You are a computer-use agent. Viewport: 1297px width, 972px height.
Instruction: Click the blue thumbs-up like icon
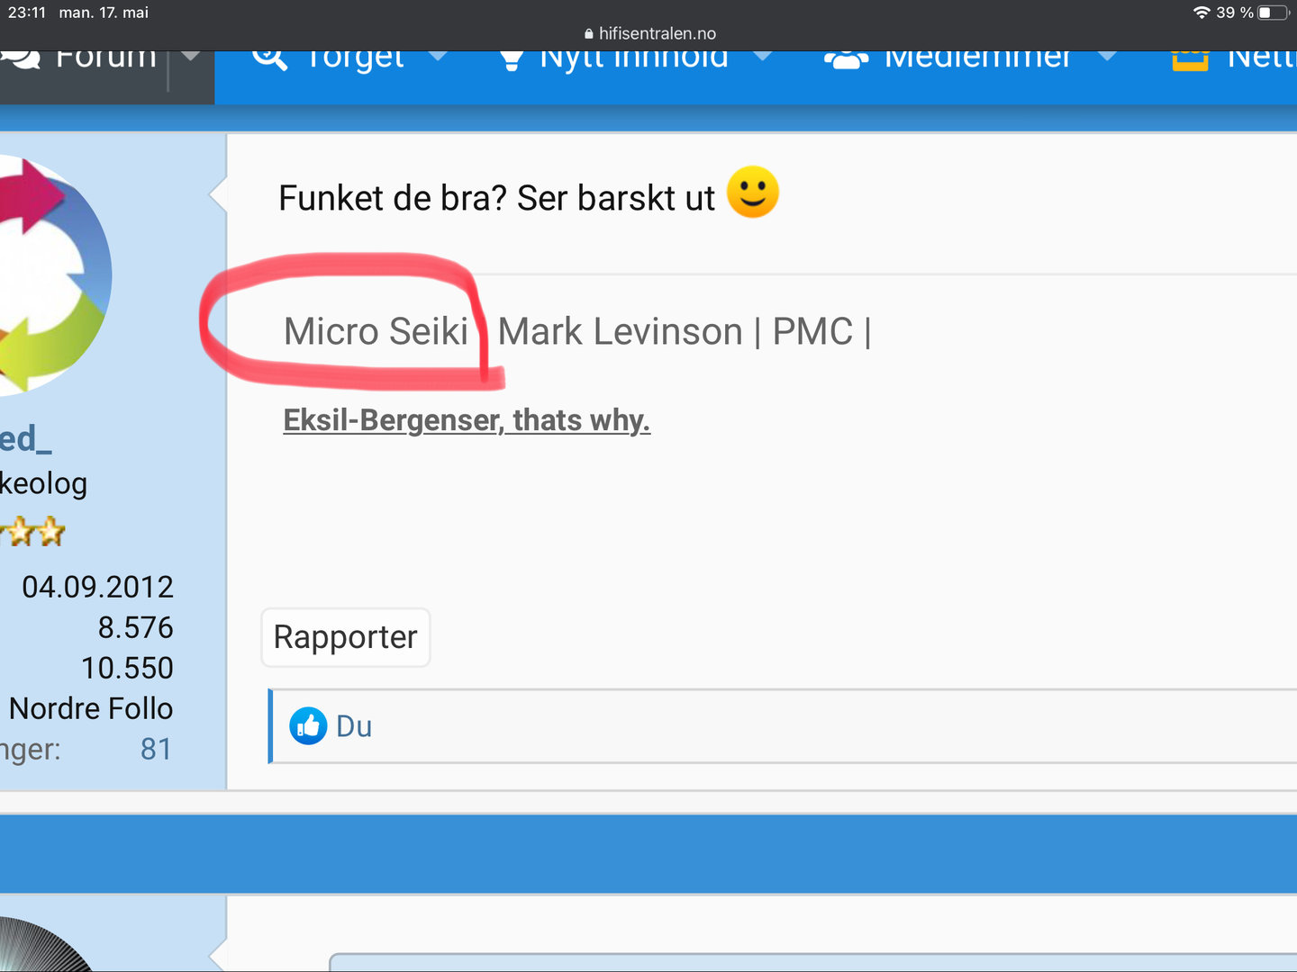click(308, 725)
